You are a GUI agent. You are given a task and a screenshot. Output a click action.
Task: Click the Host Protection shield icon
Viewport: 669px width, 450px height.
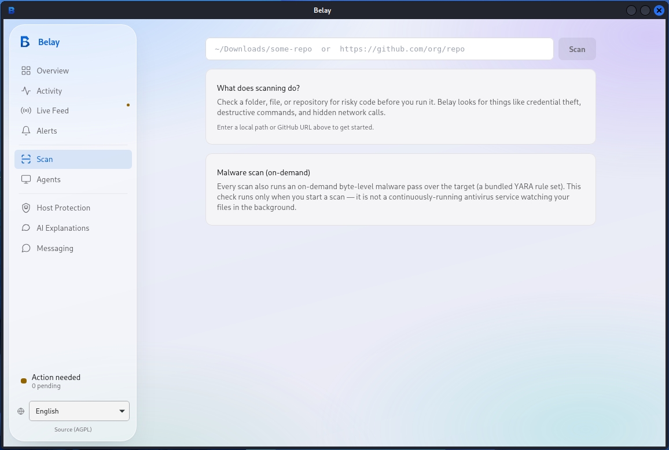(x=26, y=208)
